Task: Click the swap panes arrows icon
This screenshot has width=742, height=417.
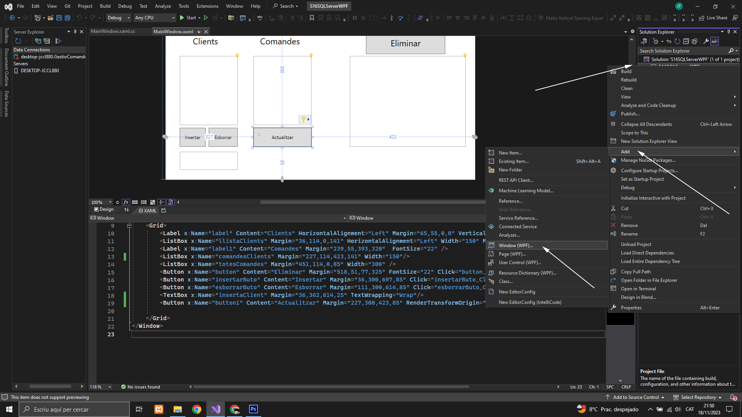Action: tap(126, 210)
